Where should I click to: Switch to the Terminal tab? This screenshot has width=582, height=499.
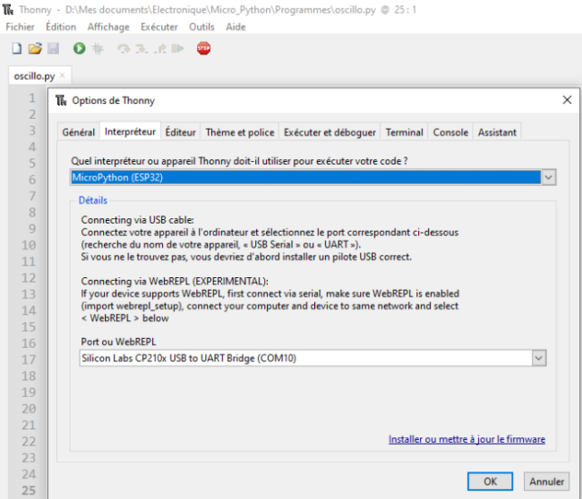[404, 132]
